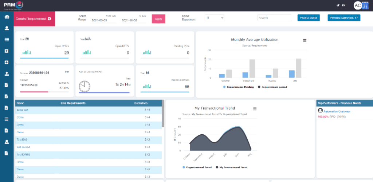Click the paper plane icon in header
This screenshot has height=182, width=373.
(338, 5)
